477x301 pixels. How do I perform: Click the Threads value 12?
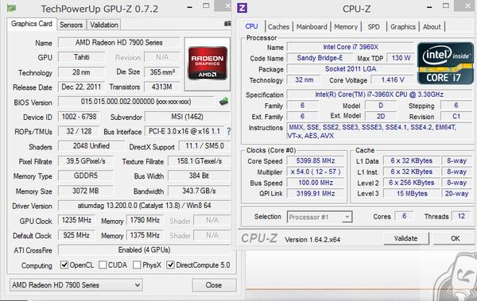[x=461, y=216]
